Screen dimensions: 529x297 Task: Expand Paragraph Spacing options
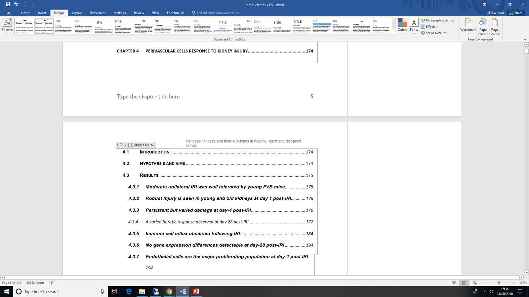(438, 20)
